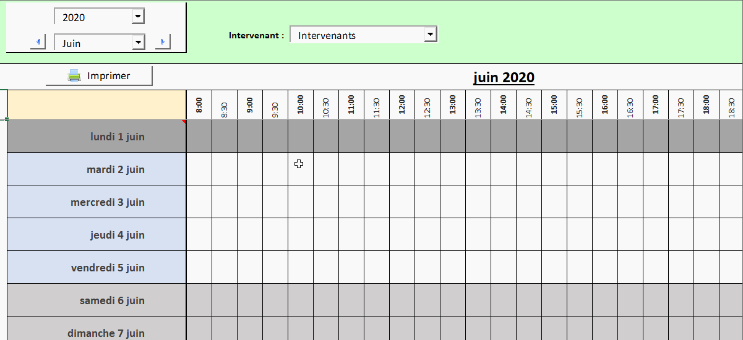Select the vendredi 5 juin row label
The image size is (743, 340).
click(97, 268)
